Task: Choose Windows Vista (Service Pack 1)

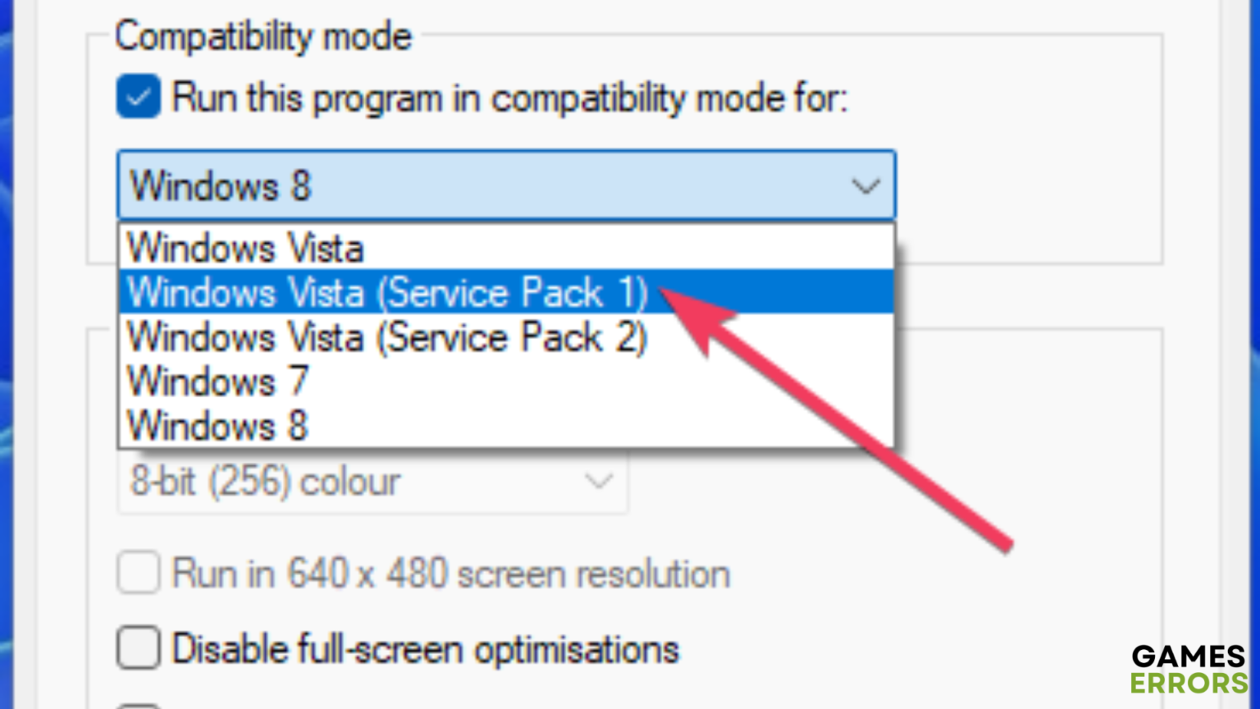Action: coord(387,292)
